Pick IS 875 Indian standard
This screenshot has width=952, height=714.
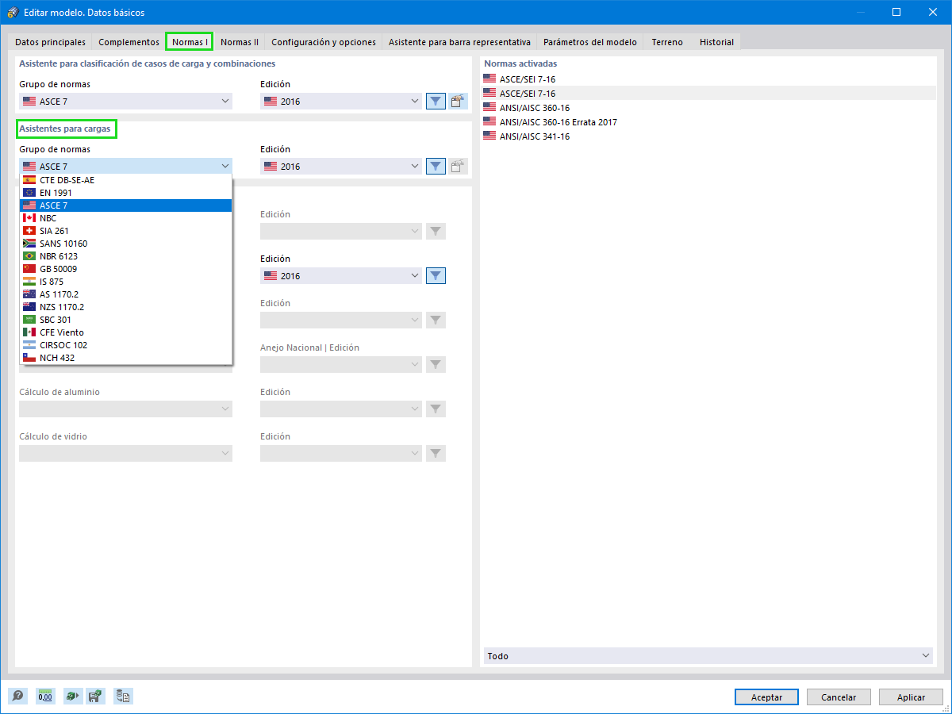(125, 281)
